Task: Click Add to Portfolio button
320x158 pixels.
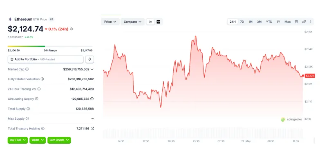Action: coord(46,59)
